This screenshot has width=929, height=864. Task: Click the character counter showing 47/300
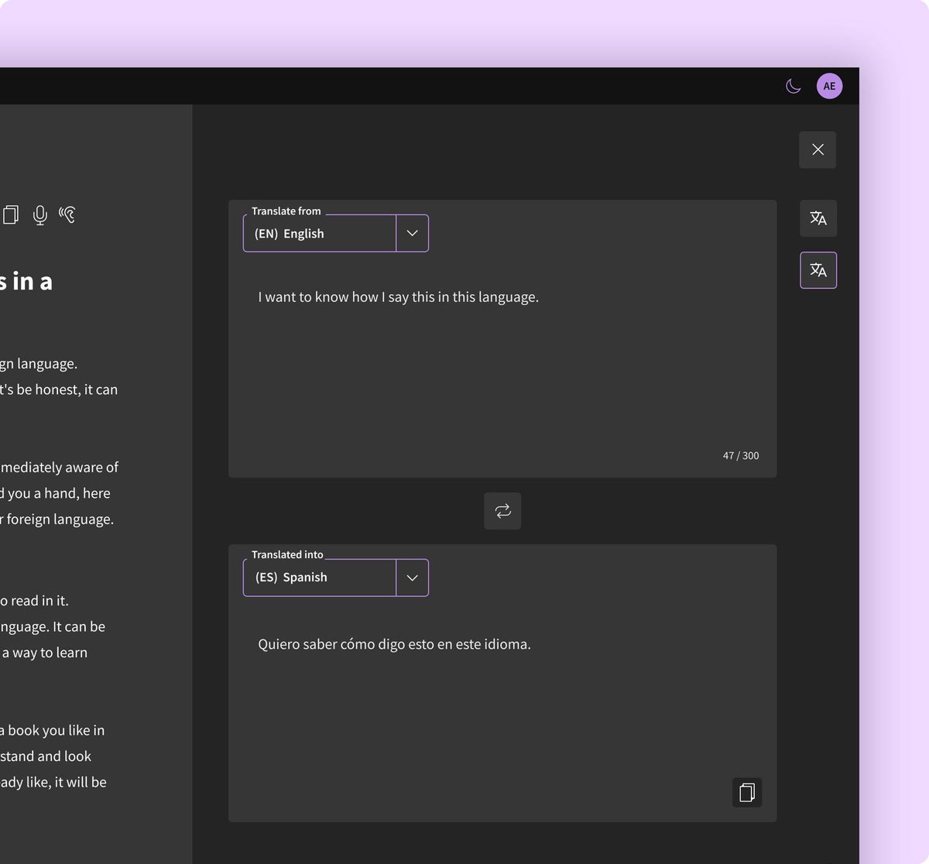point(739,455)
